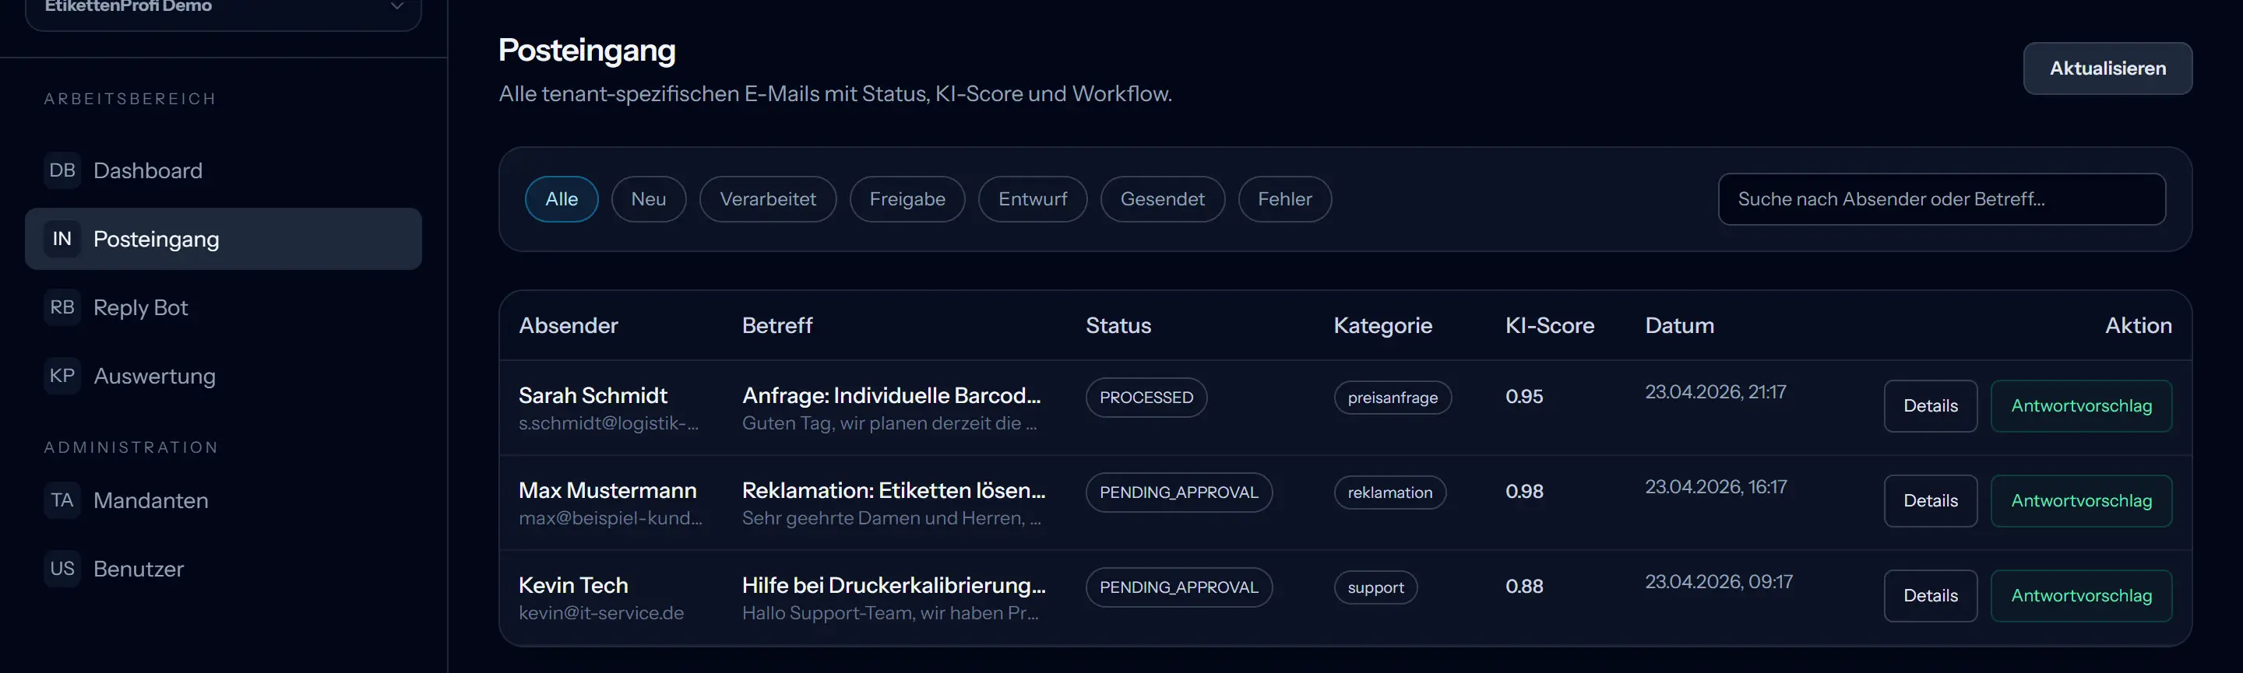2243x673 pixels.
Task: Click the reklamation category tag
Action: pos(1389,492)
